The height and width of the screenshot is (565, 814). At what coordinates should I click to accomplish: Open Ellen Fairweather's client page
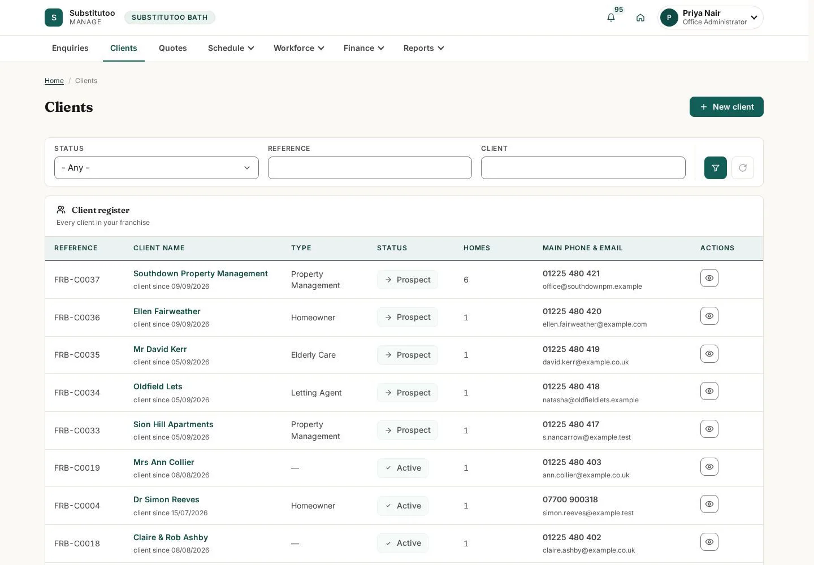167,311
